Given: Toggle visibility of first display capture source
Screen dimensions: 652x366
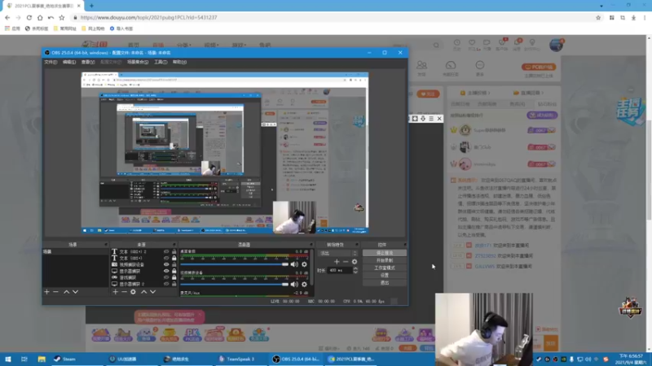Looking at the screenshot, I should click(x=166, y=271).
